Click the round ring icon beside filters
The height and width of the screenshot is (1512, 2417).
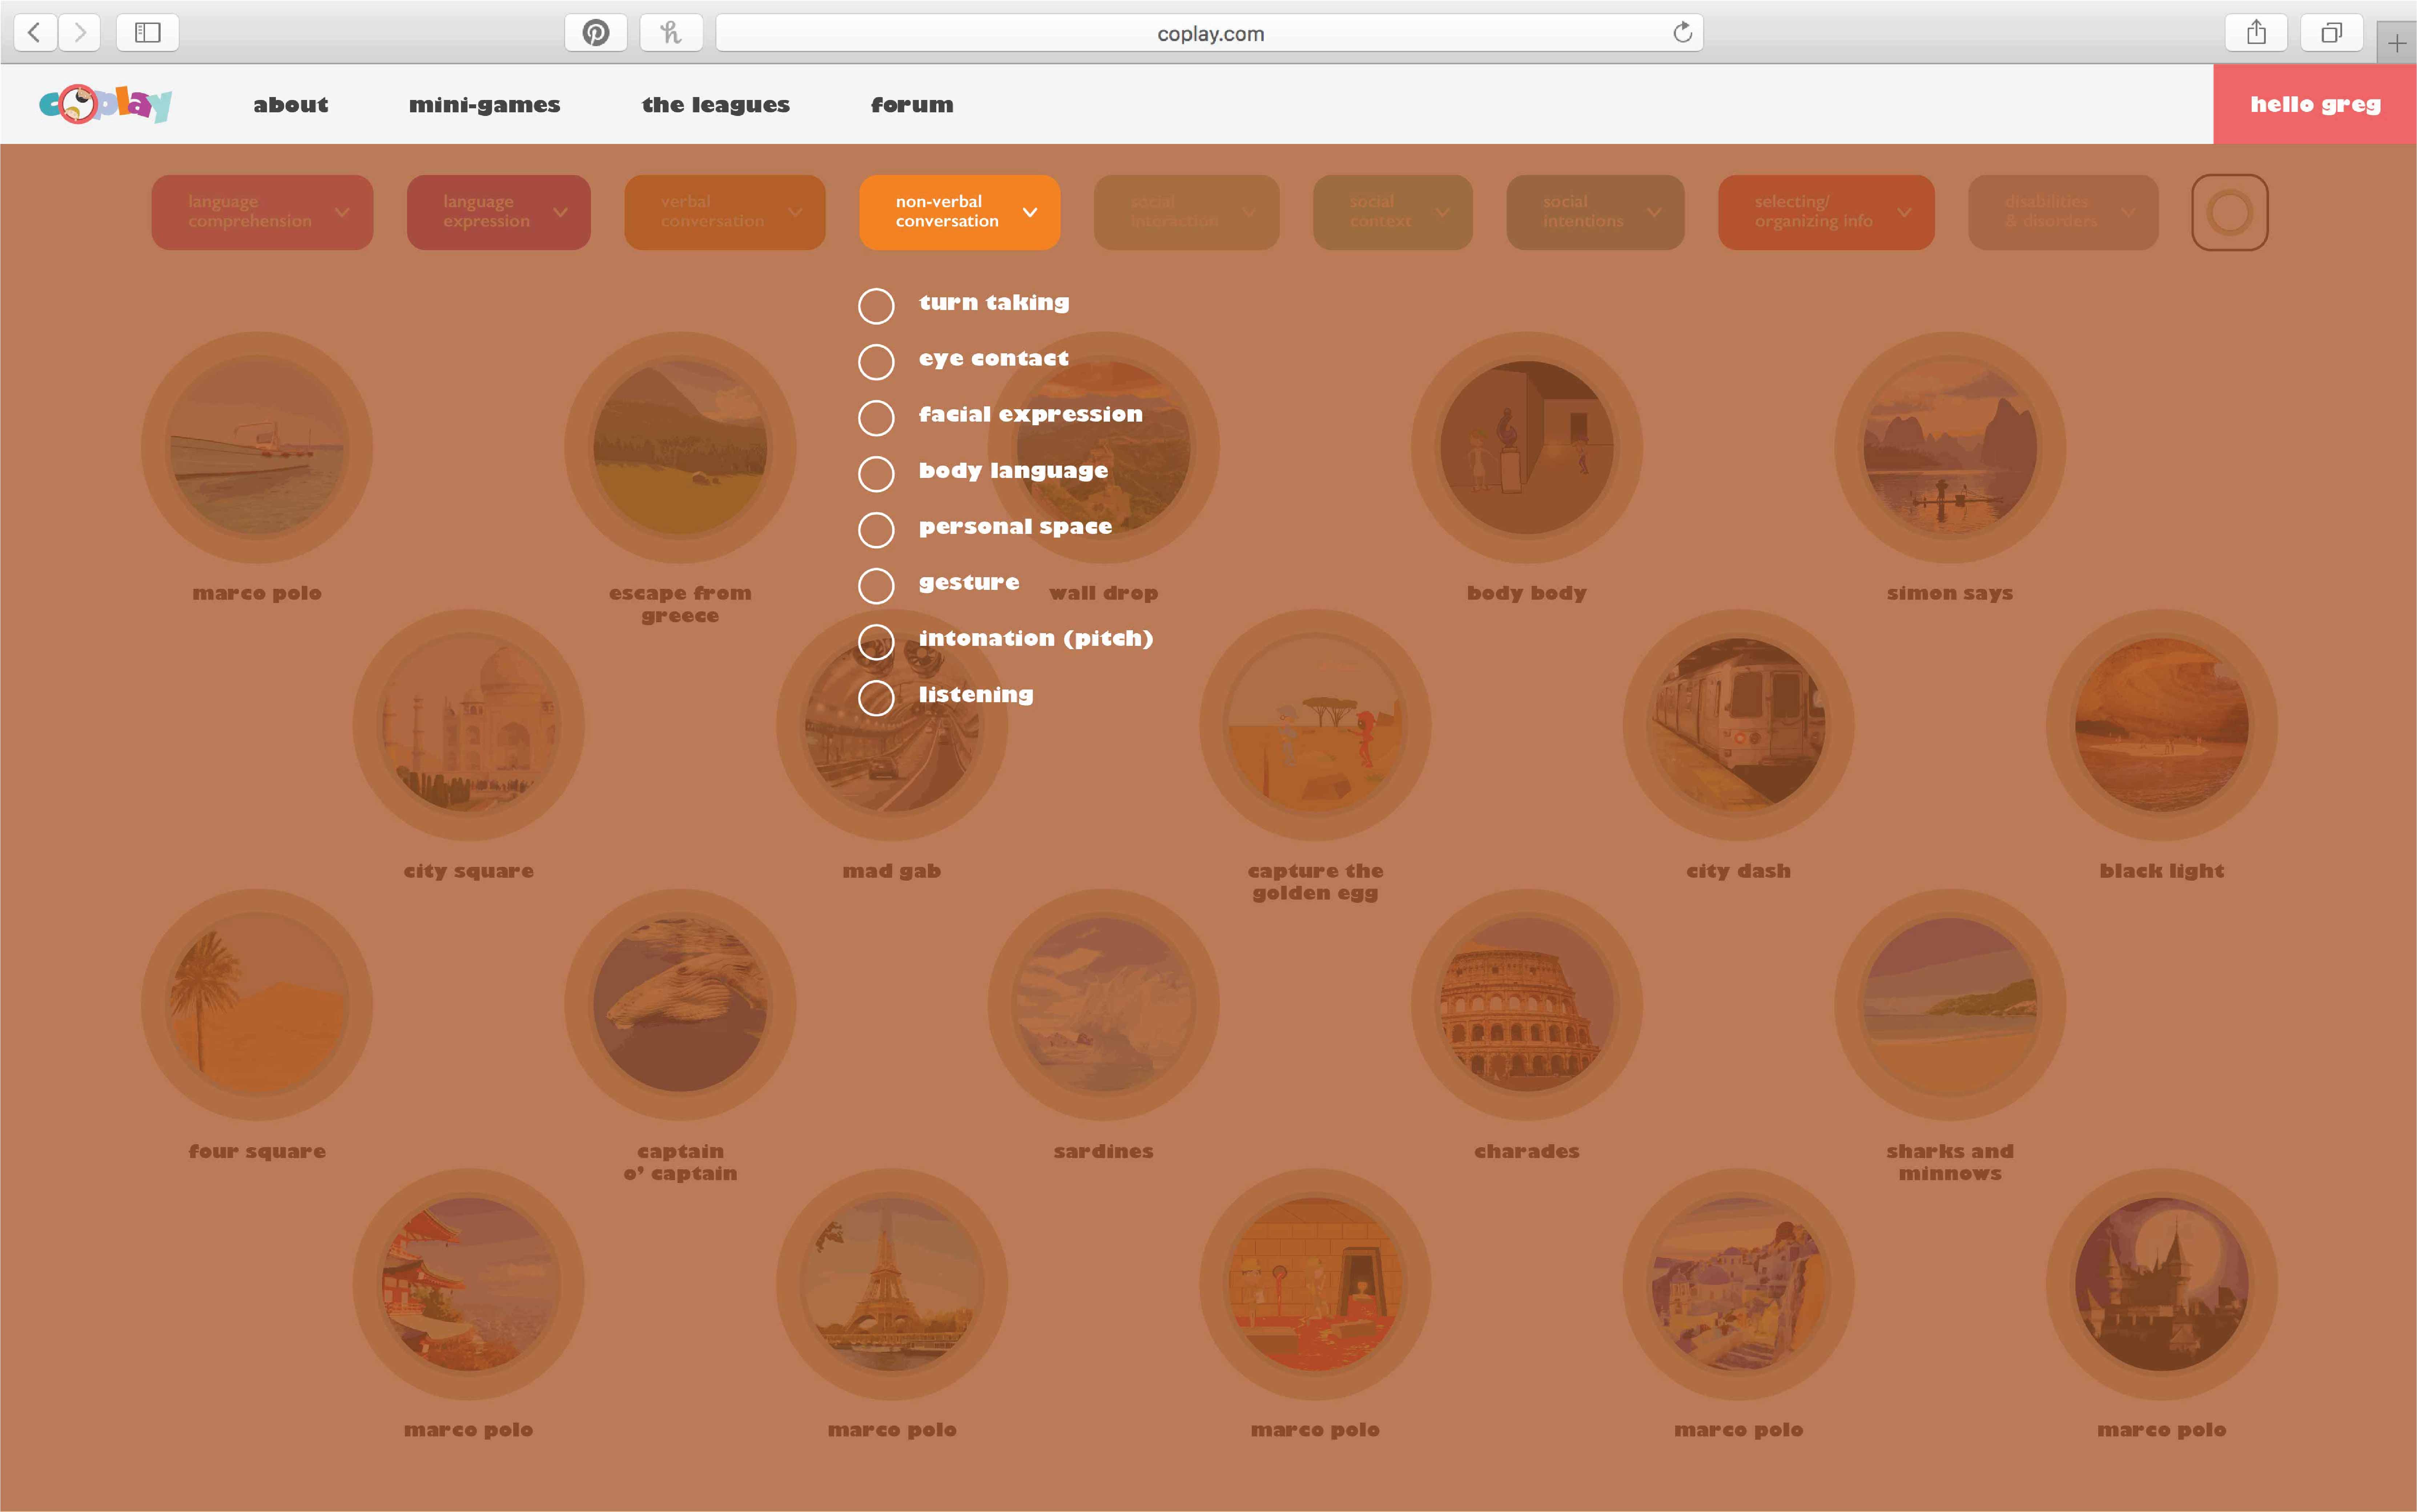tap(2229, 212)
